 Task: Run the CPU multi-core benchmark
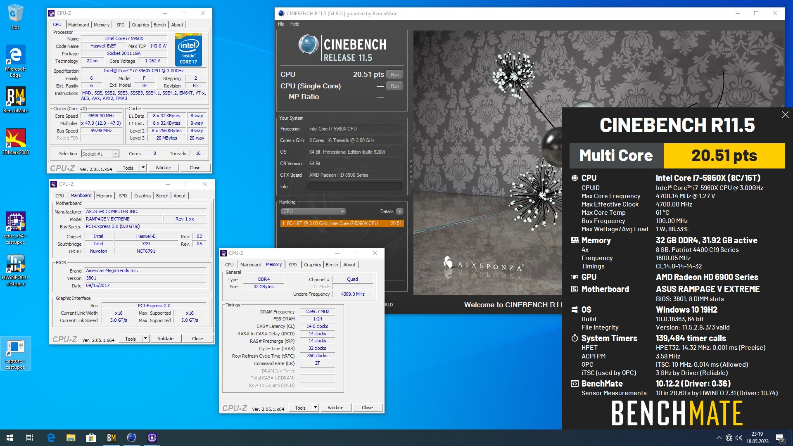[x=394, y=75]
